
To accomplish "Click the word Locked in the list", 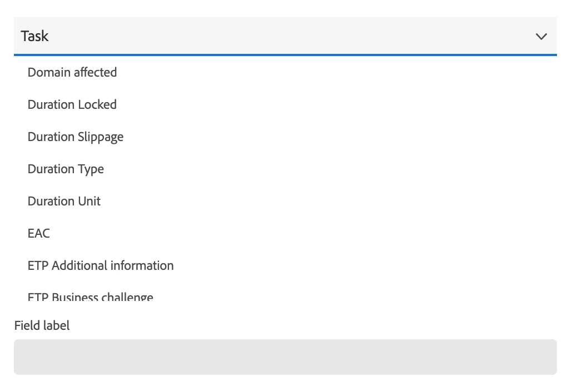I will (97, 104).
